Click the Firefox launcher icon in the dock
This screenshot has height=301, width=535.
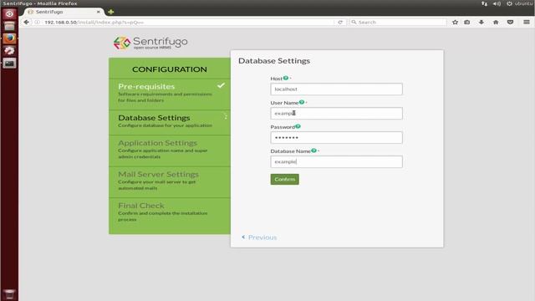tap(9, 38)
